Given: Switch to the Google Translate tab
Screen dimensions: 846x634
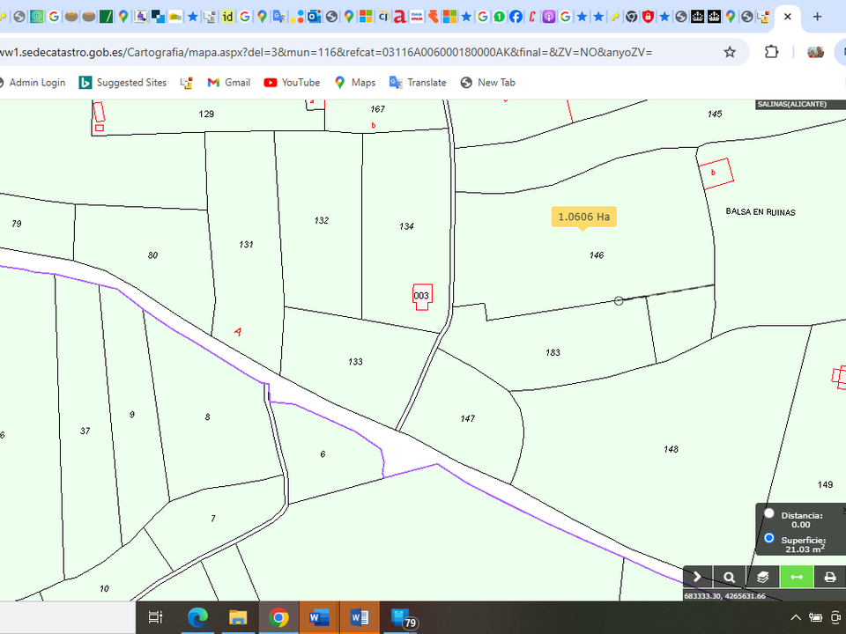Looking at the screenshot, I should tap(279, 17).
